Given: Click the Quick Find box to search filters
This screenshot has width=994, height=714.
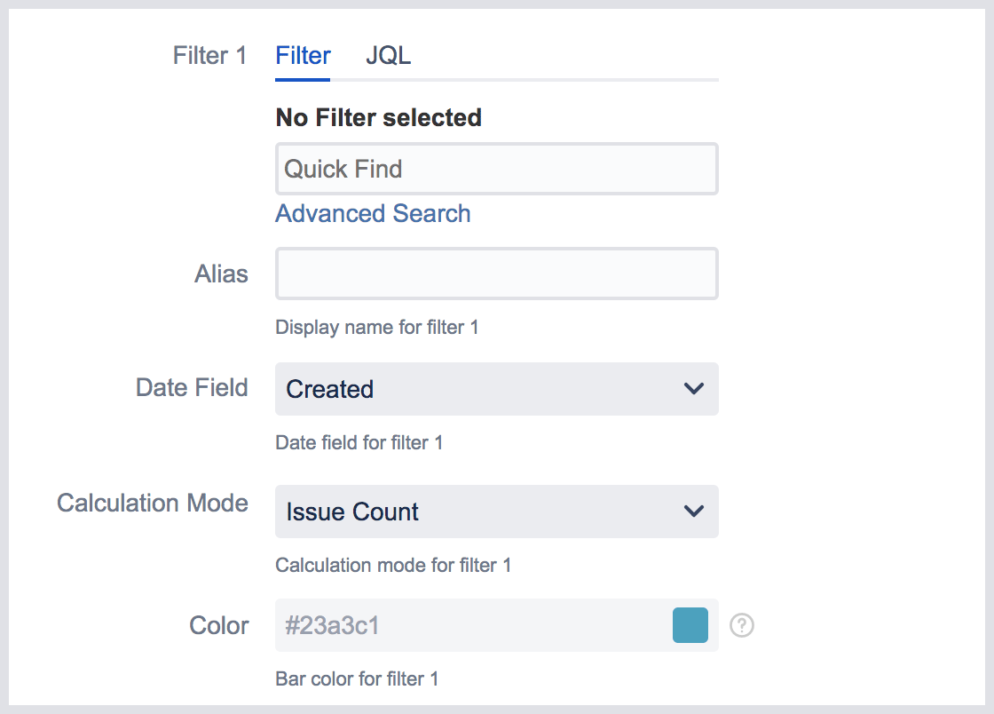Looking at the screenshot, I should (496, 169).
